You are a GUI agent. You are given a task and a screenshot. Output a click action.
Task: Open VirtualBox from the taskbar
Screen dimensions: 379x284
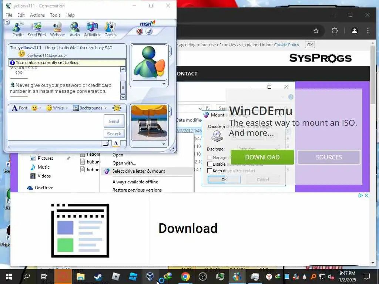coord(150,276)
